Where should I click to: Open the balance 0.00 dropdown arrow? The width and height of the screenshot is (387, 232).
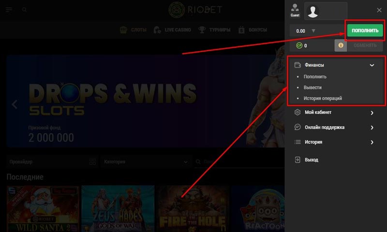pos(313,31)
